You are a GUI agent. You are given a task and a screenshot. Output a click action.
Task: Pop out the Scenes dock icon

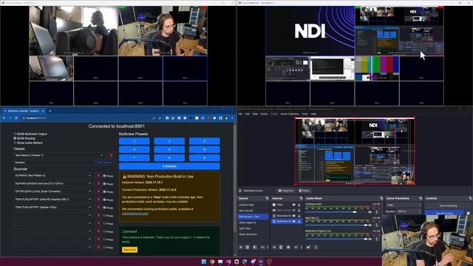[268, 199]
